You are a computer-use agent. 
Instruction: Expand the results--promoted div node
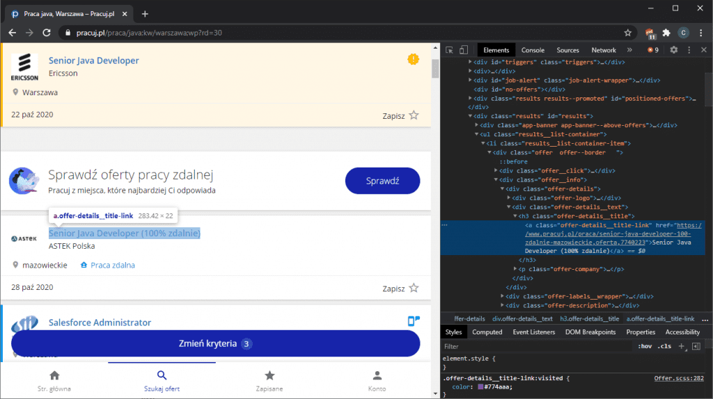coord(470,99)
